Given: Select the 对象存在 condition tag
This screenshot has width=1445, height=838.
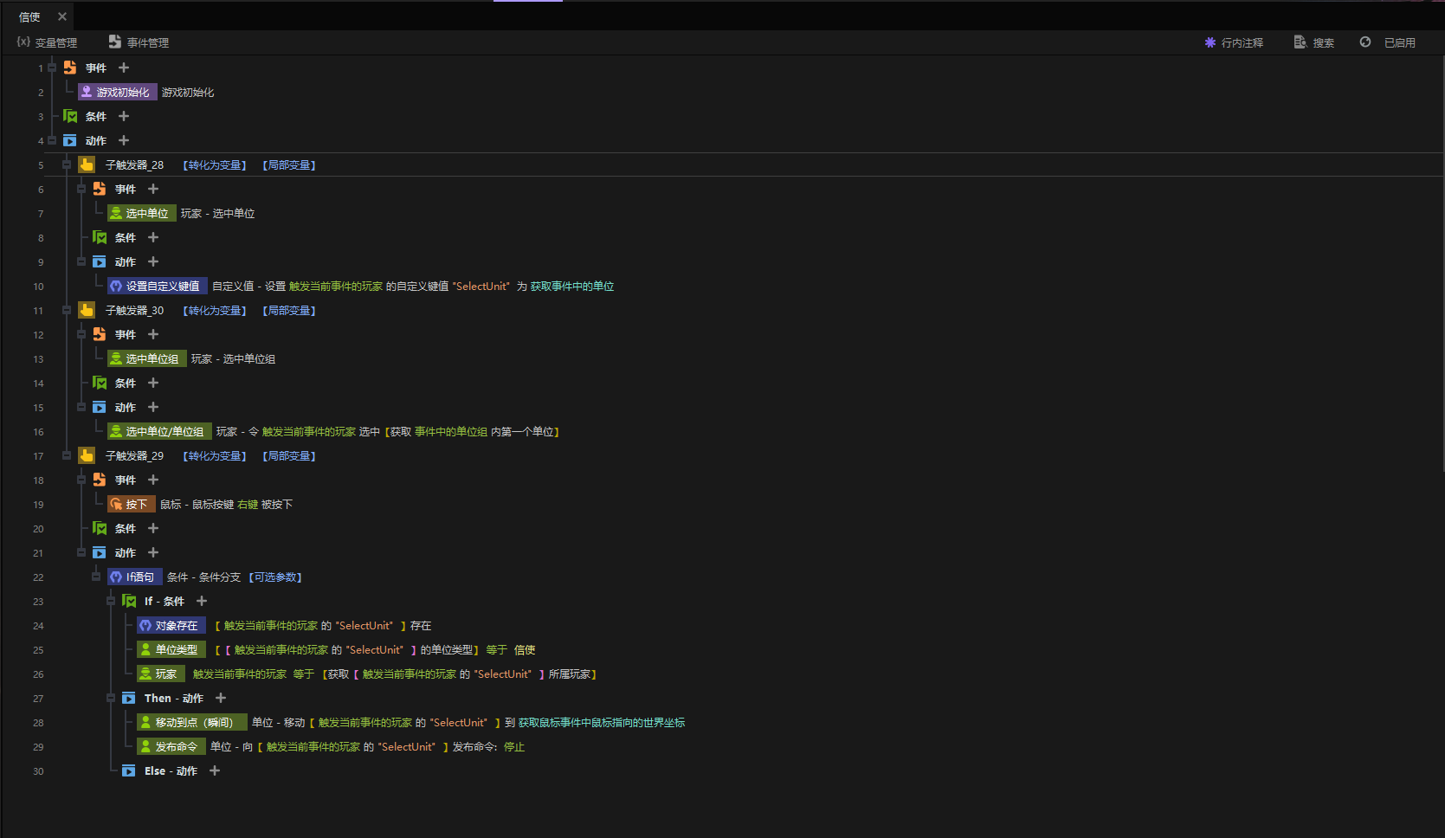Looking at the screenshot, I should (x=171, y=625).
